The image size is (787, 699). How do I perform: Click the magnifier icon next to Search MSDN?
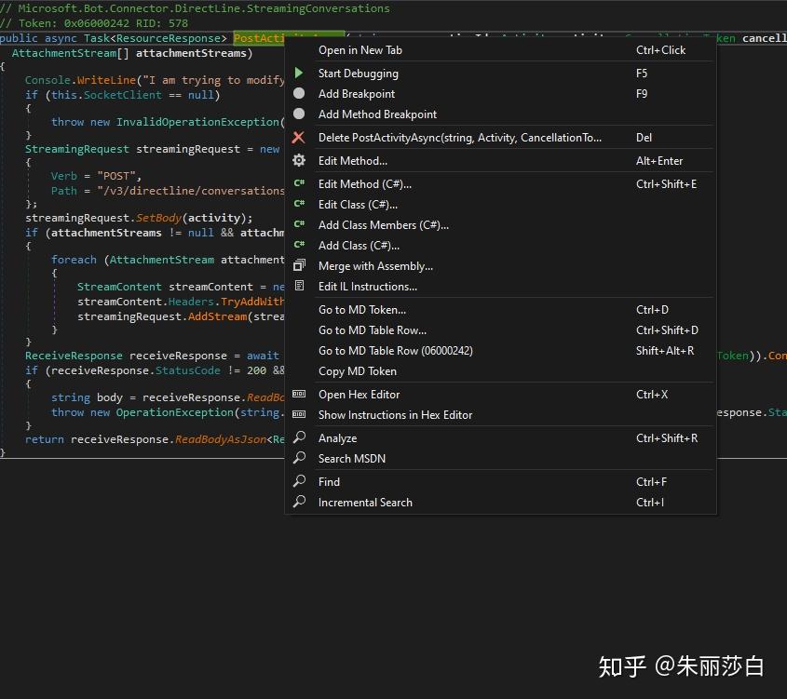coord(299,458)
